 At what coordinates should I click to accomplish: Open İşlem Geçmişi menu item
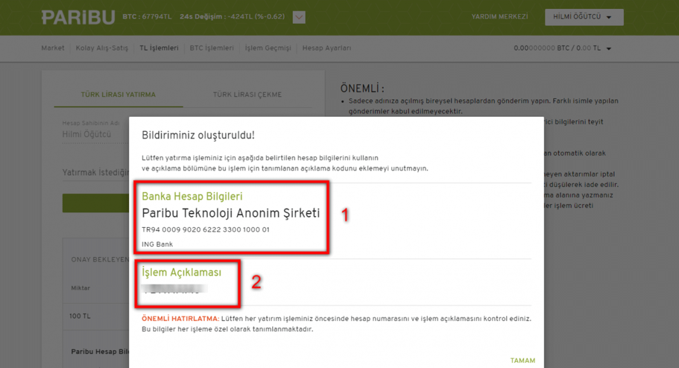(268, 48)
